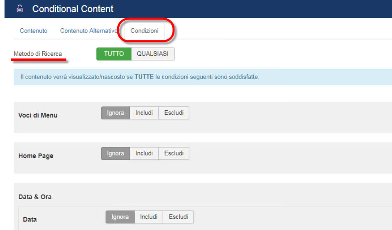Choose Escludi for the Data condition
Screen dimensions: 392x230
click(178, 217)
